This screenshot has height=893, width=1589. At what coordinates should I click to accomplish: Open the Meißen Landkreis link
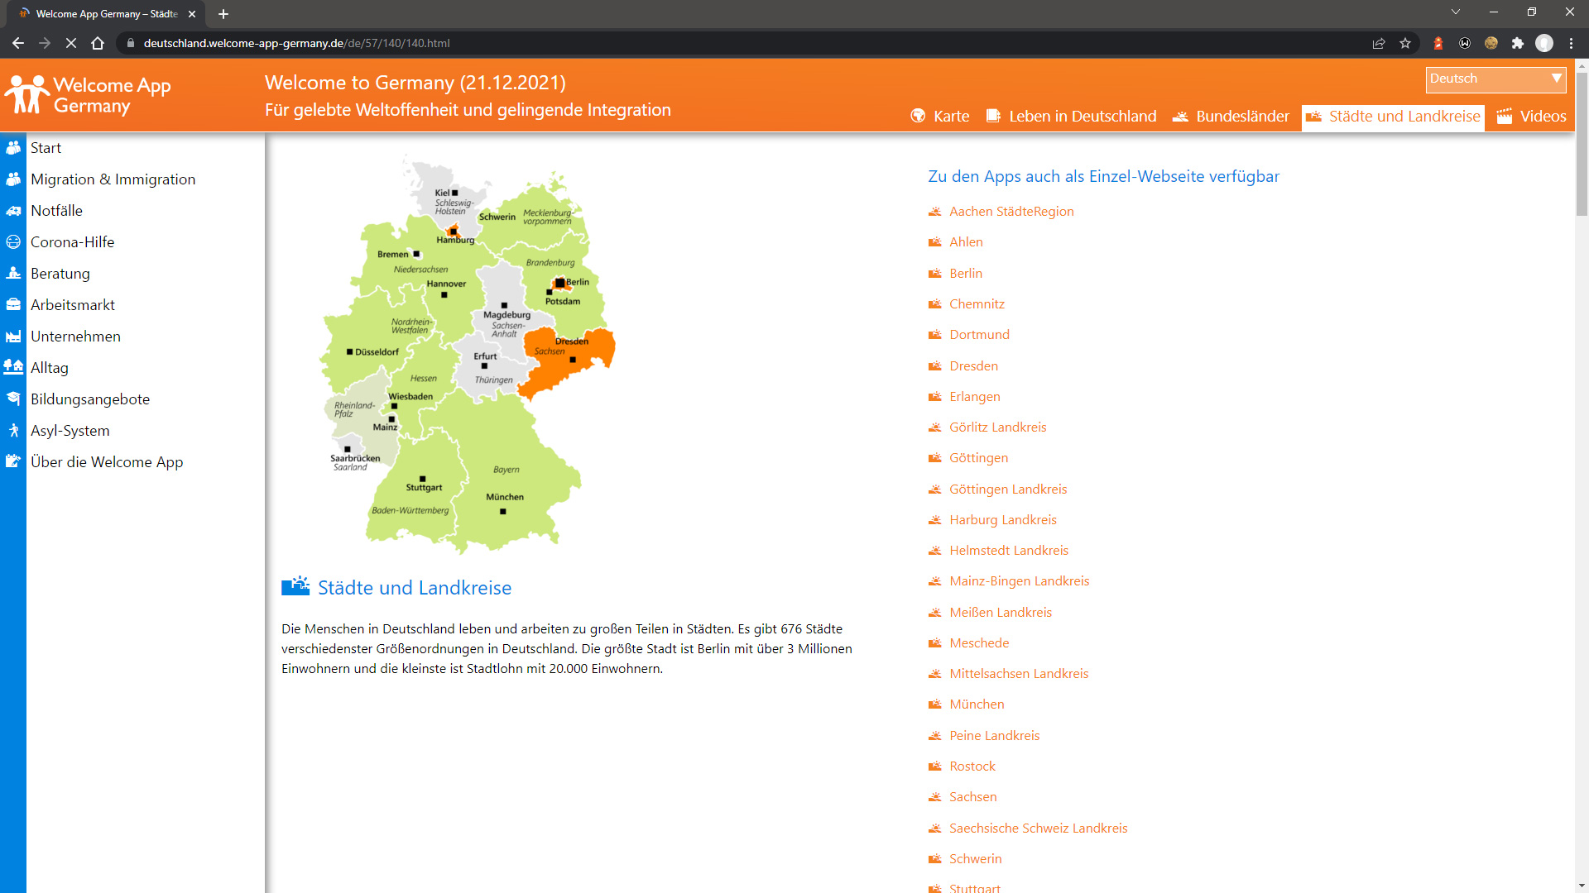(x=1001, y=613)
